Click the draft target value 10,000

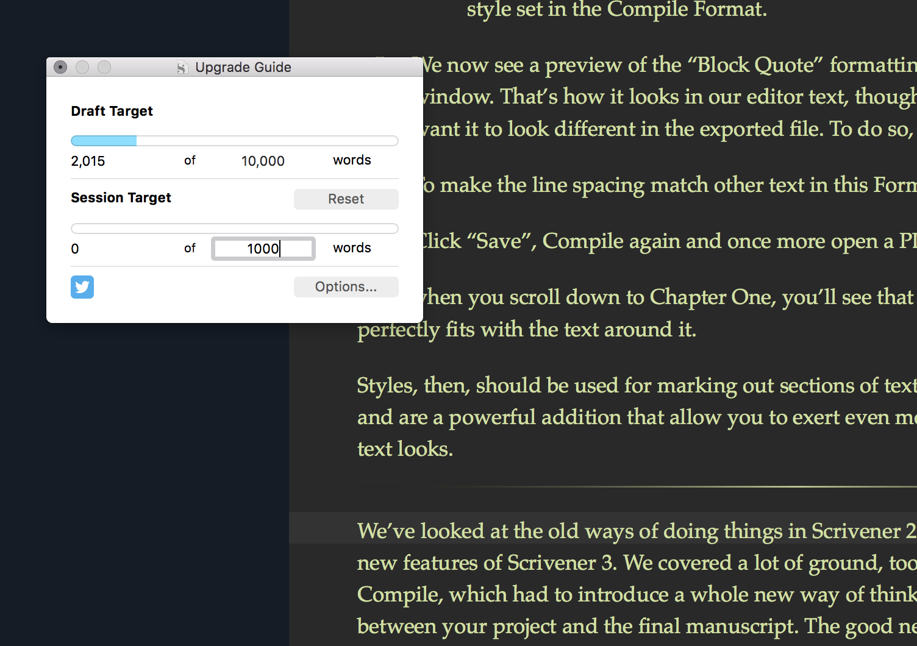coord(263,161)
